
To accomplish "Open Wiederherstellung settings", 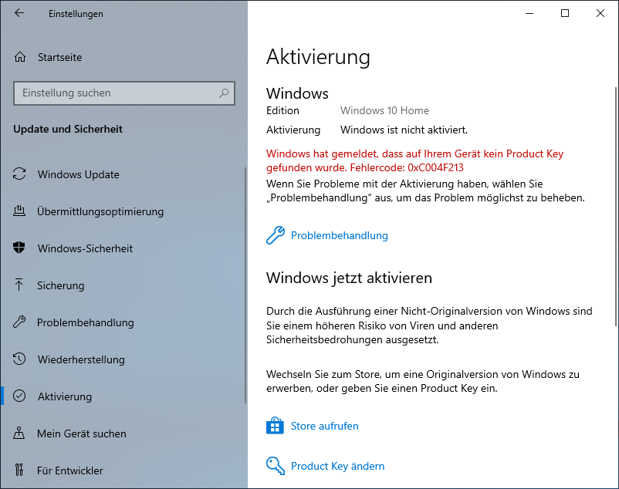I will pos(81,359).
